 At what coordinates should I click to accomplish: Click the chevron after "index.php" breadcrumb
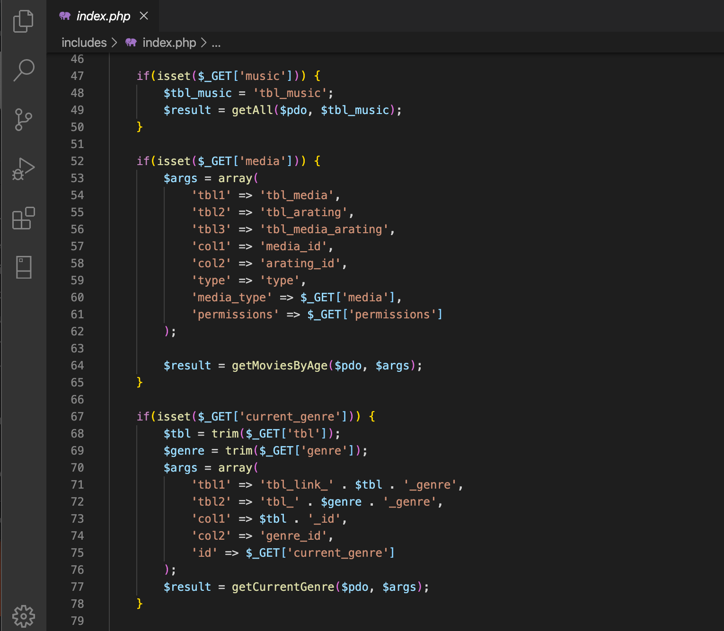204,43
